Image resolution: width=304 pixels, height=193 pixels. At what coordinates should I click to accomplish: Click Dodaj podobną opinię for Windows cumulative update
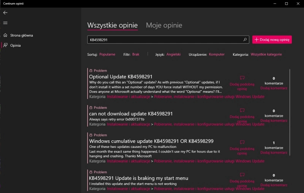point(242,151)
